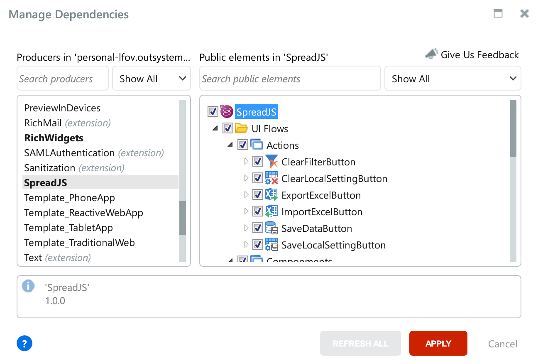
Task: Expand the ImportExcelButton node
Action: (246, 211)
